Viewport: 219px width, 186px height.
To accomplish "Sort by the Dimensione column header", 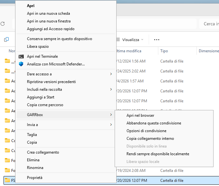I will click(208, 51).
